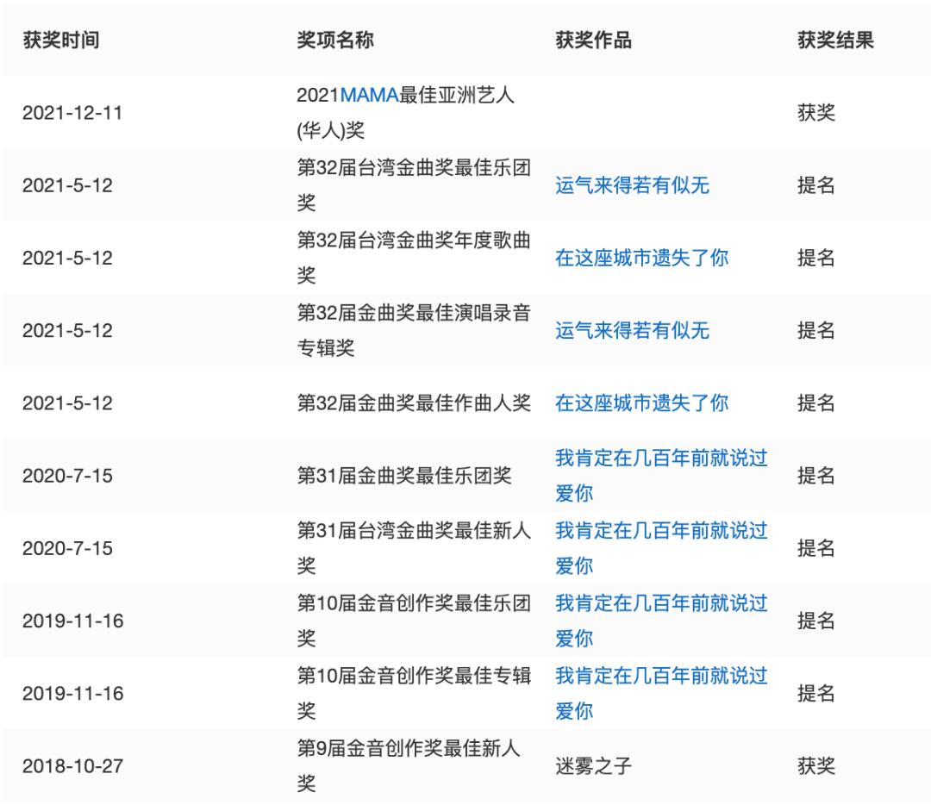This screenshot has height=805, width=931.
Task: Click the 获奖时间 column header
Action: [61, 41]
